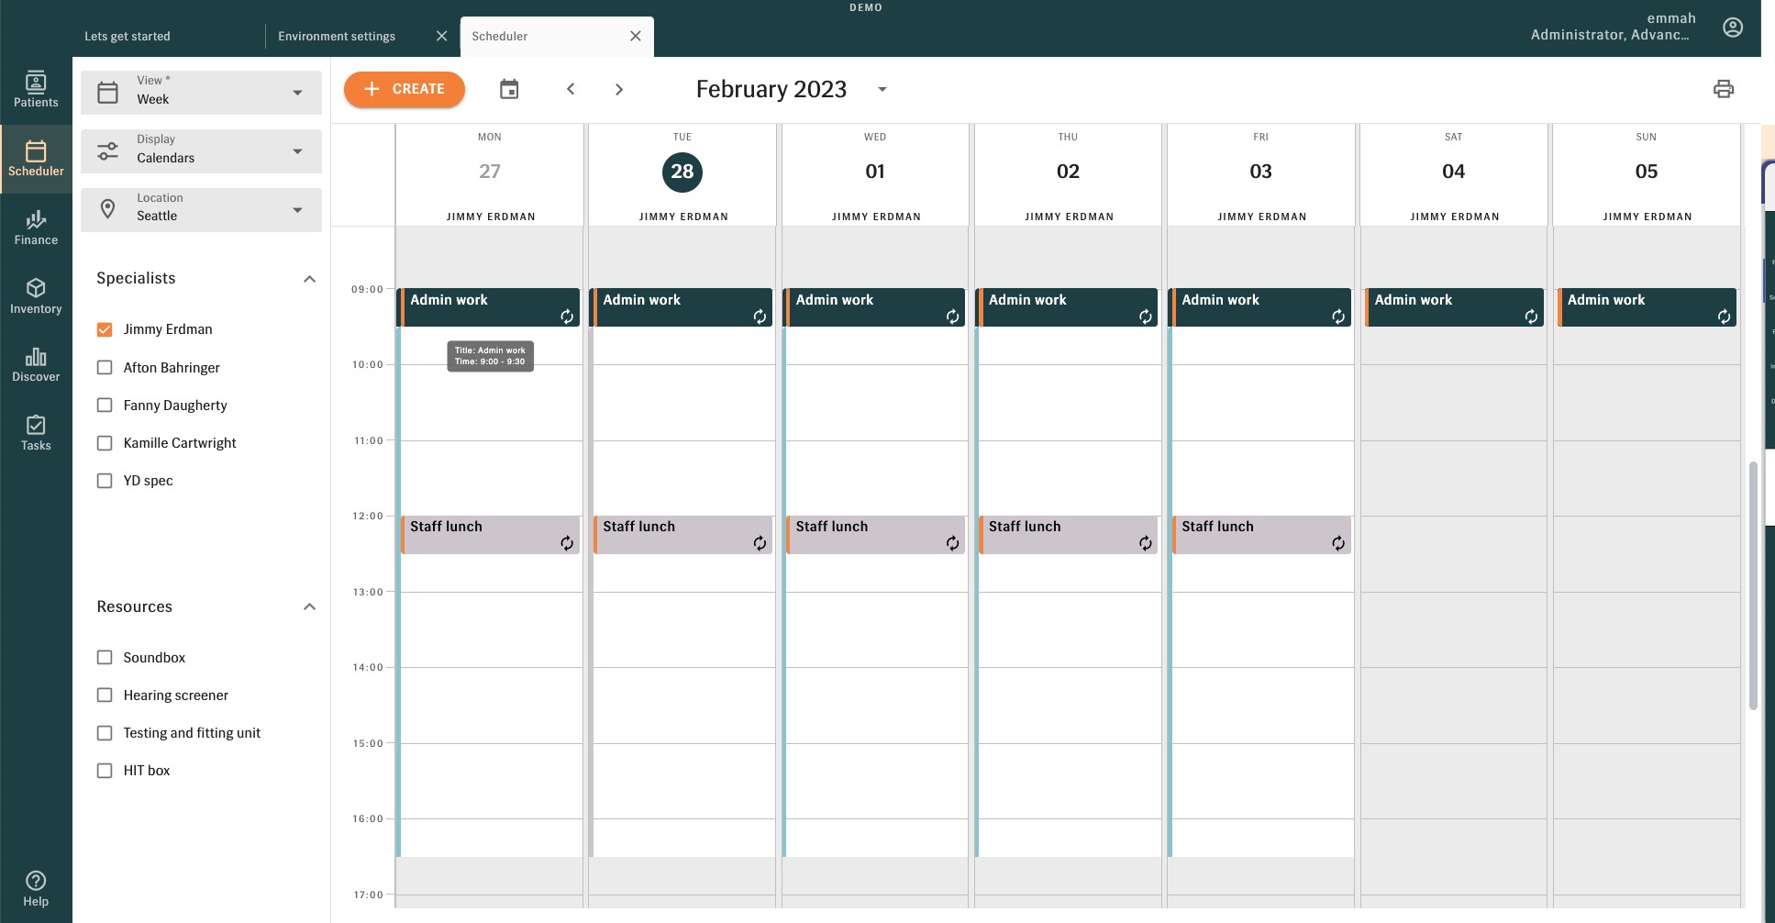Screen dimensions: 1775x923
Task: Open the user profile icon
Action: pos(1732,27)
